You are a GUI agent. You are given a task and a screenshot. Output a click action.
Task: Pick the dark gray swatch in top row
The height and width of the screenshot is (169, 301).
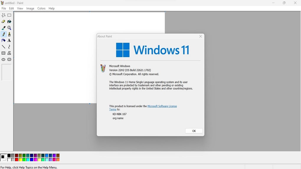13,155
